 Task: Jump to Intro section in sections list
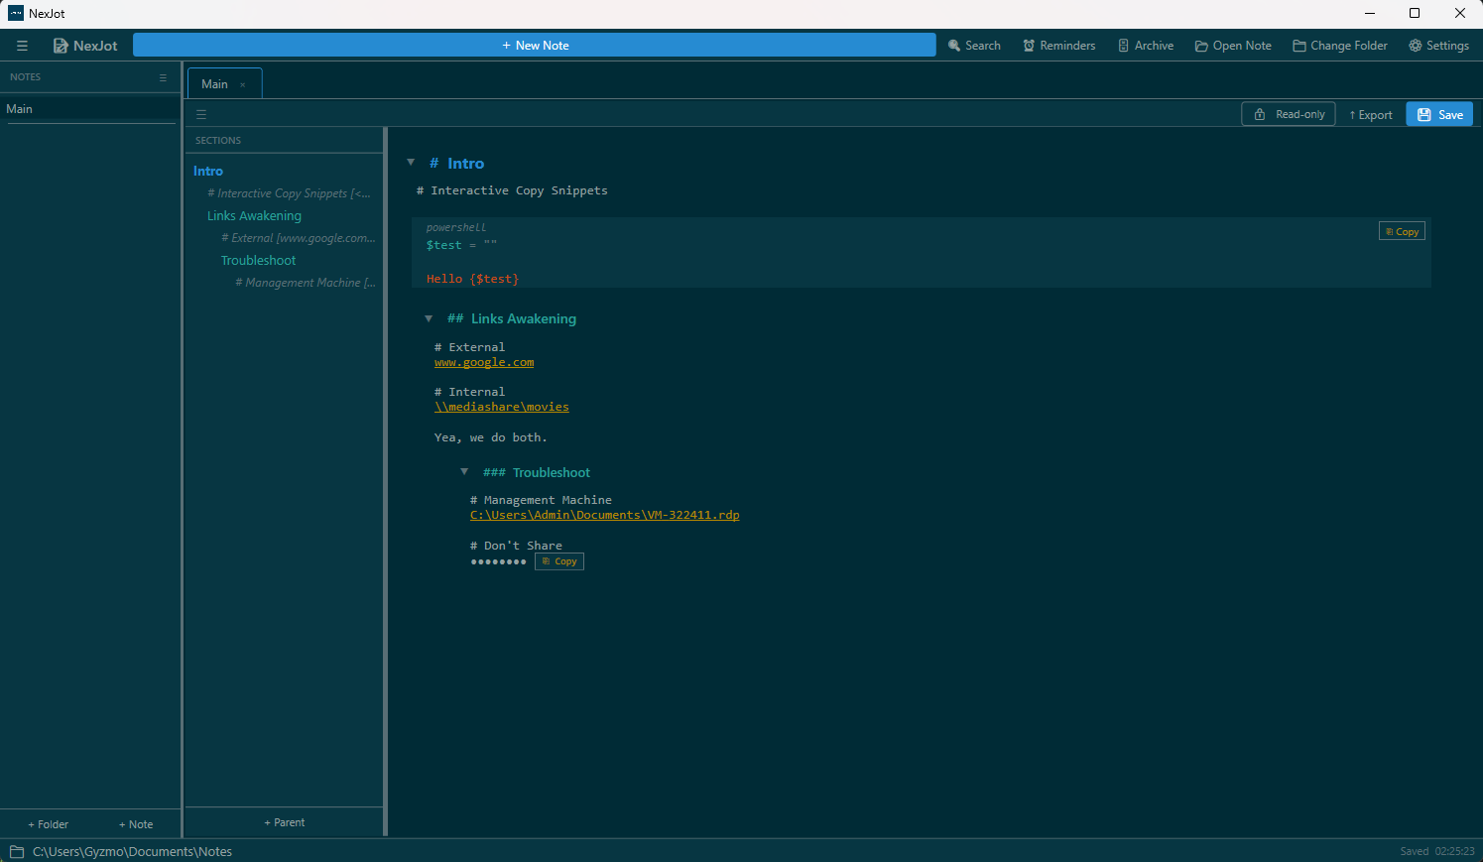[x=208, y=172]
